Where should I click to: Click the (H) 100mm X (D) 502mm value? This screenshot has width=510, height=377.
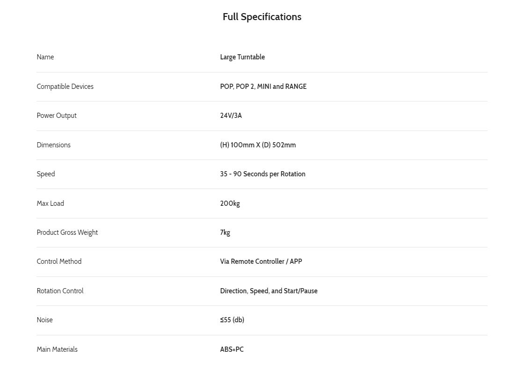(x=258, y=145)
